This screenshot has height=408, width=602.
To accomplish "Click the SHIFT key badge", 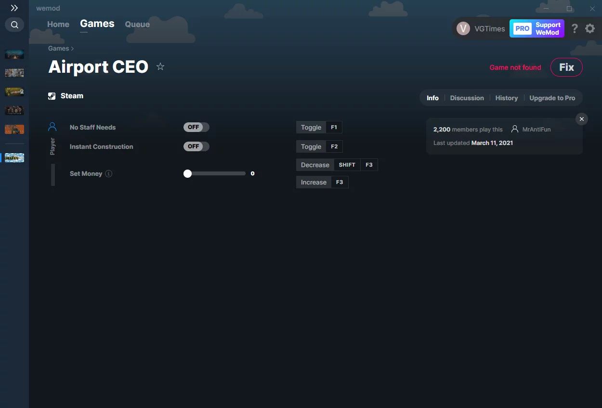I will click(x=347, y=165).
